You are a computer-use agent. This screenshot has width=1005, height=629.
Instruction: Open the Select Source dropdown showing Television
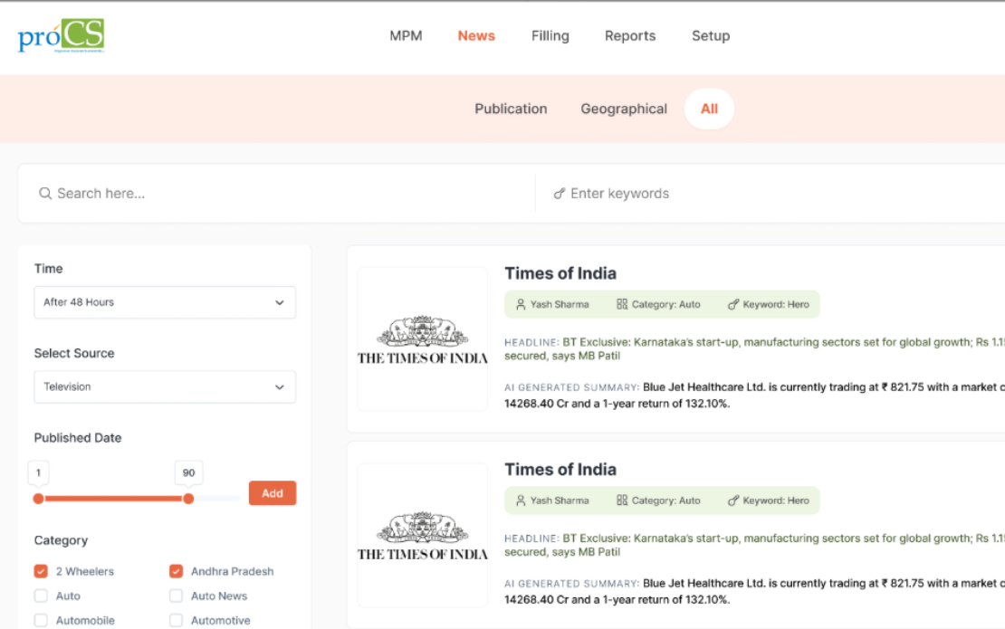tap(165, 386)
